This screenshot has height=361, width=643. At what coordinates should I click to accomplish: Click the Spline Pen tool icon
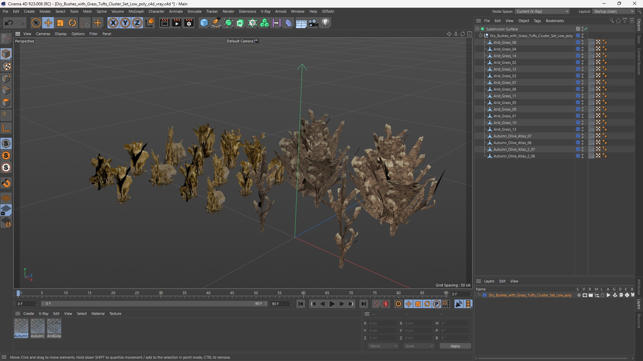coord(216,23)
